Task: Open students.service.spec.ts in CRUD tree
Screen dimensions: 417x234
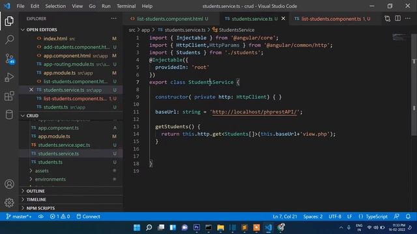Action: click(x=71, y=145)
